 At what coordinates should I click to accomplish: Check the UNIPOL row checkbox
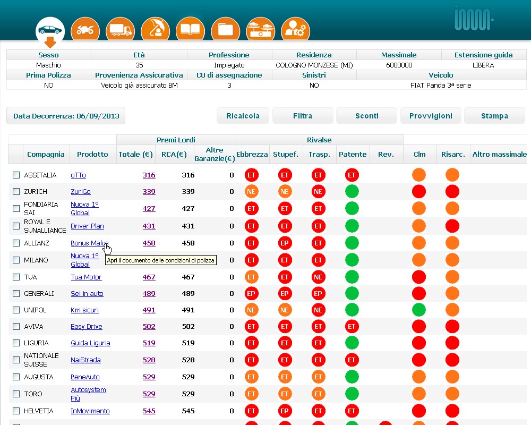[x=16, y=310]
